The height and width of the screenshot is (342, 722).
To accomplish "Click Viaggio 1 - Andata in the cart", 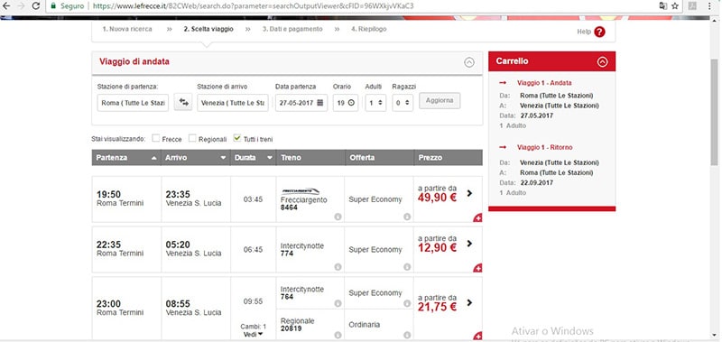I will [x=544, y=83].
